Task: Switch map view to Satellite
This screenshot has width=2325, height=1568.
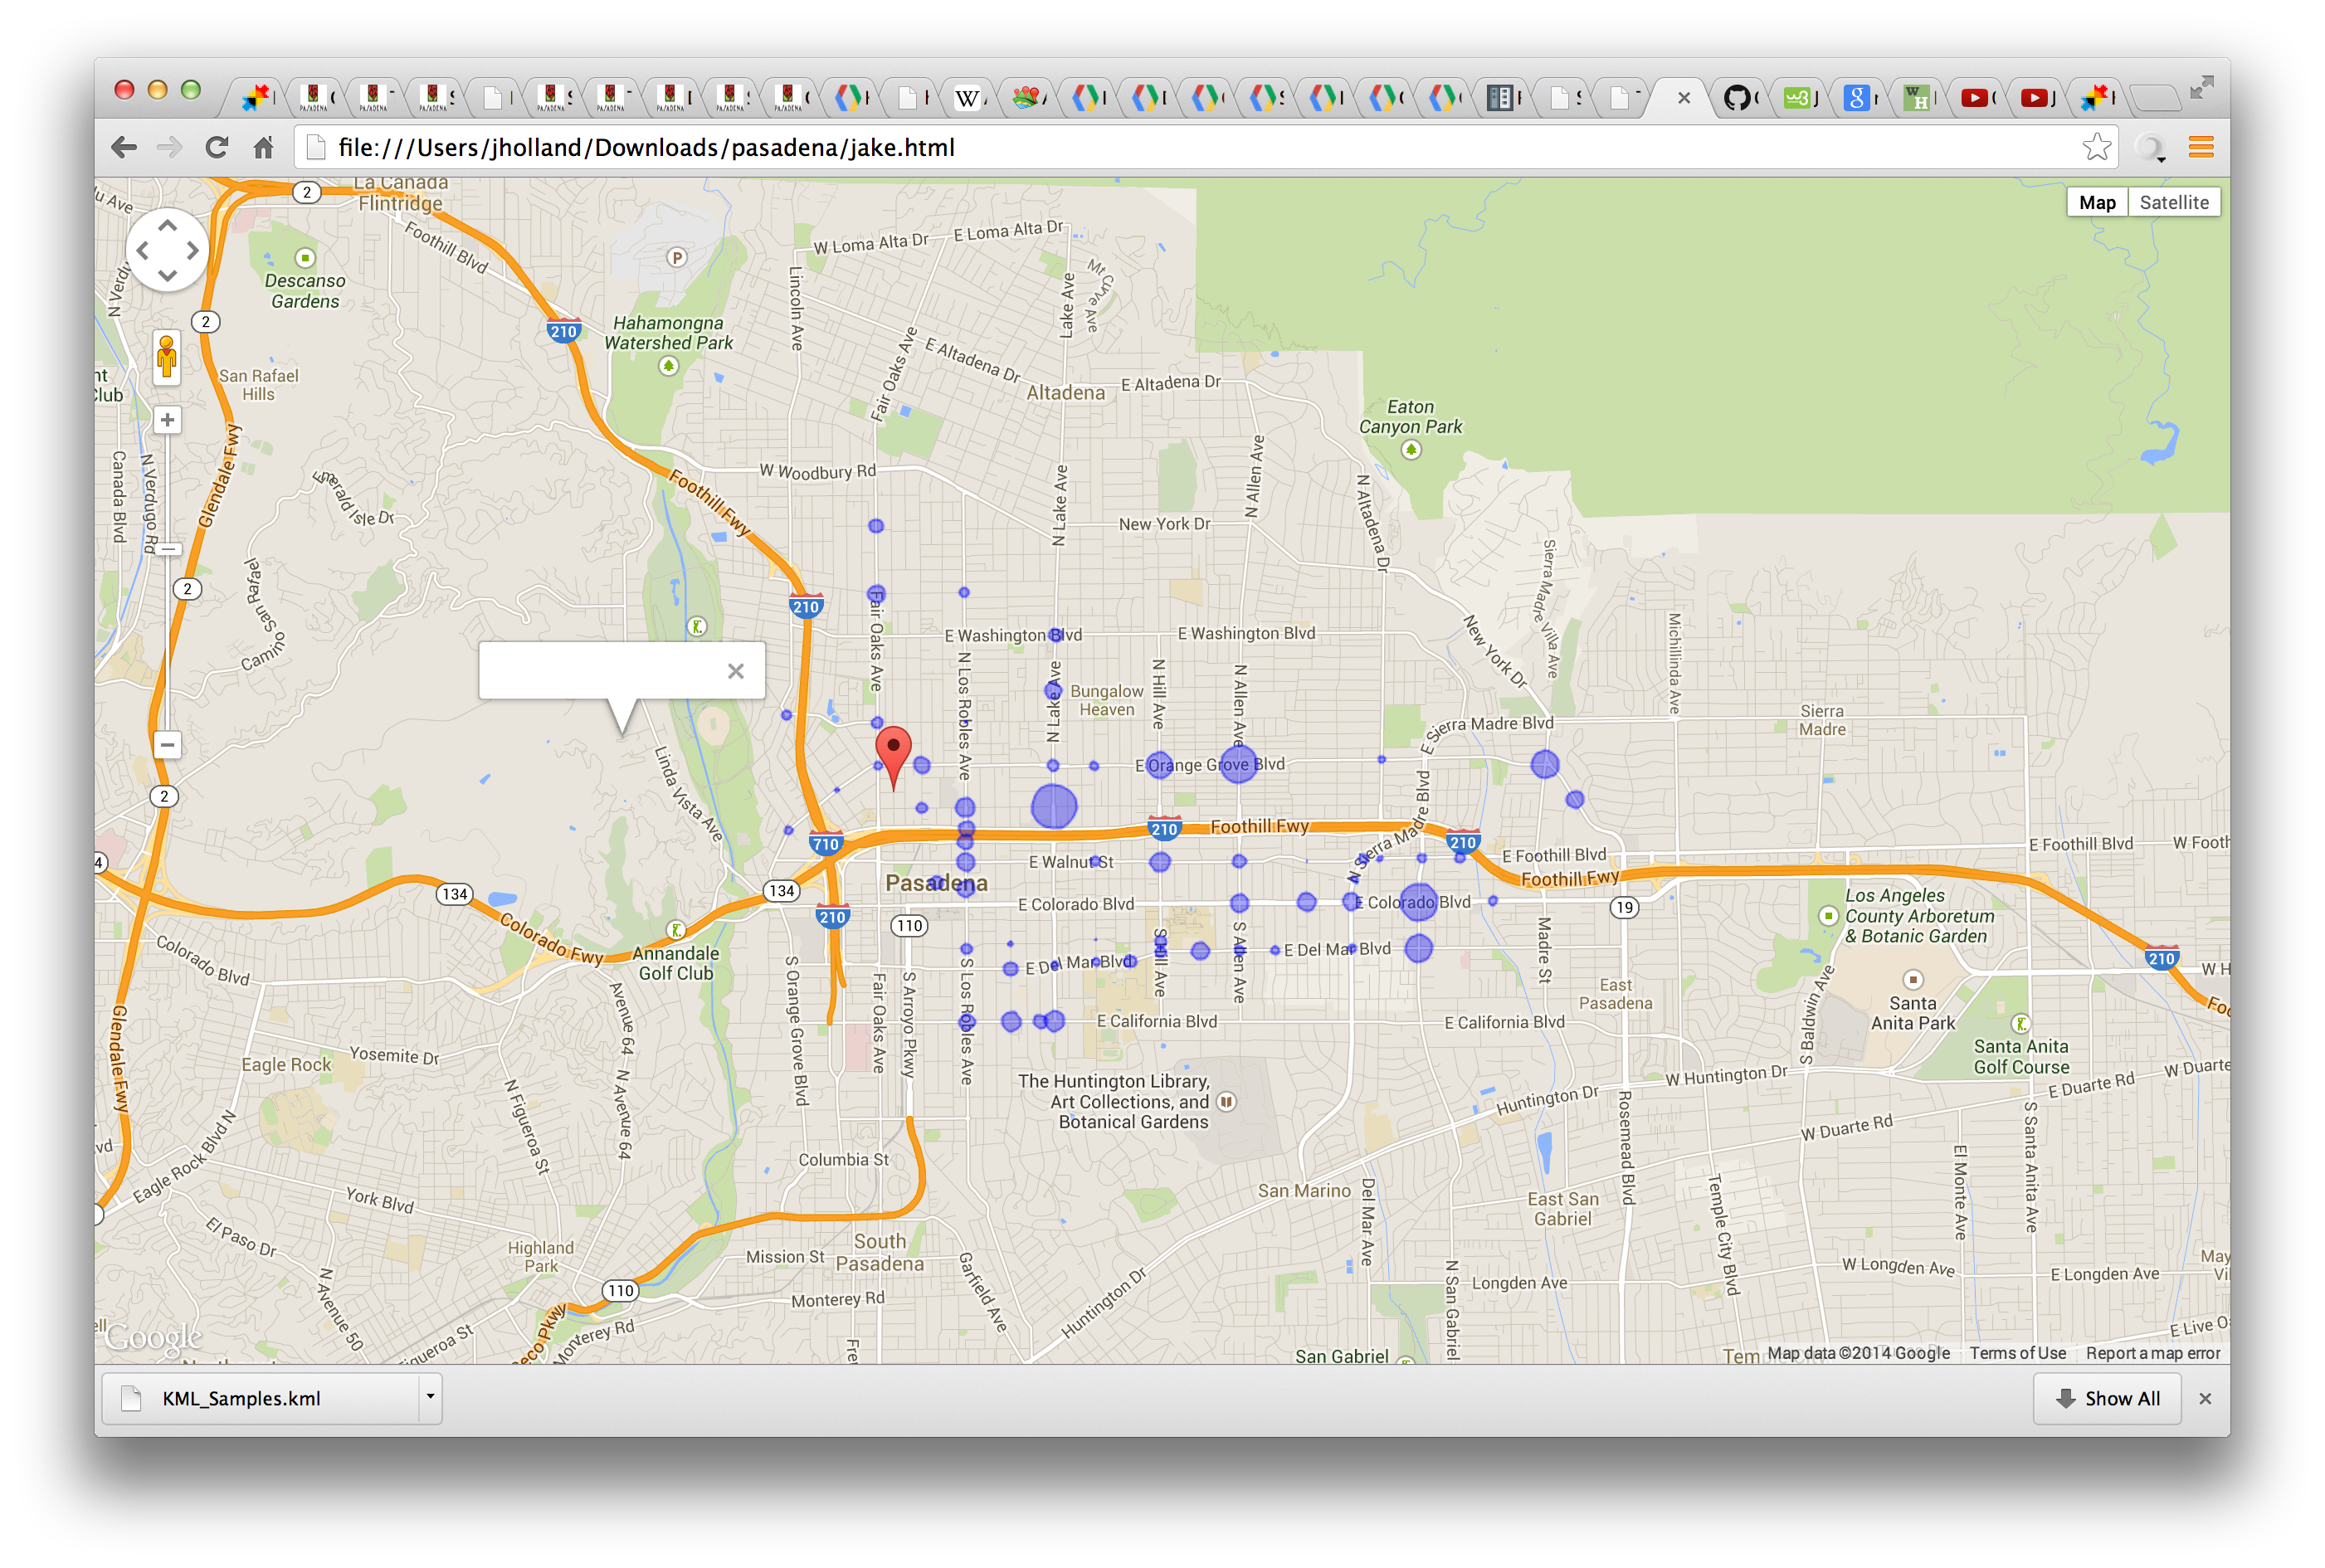Action: tap(2173, 203)
